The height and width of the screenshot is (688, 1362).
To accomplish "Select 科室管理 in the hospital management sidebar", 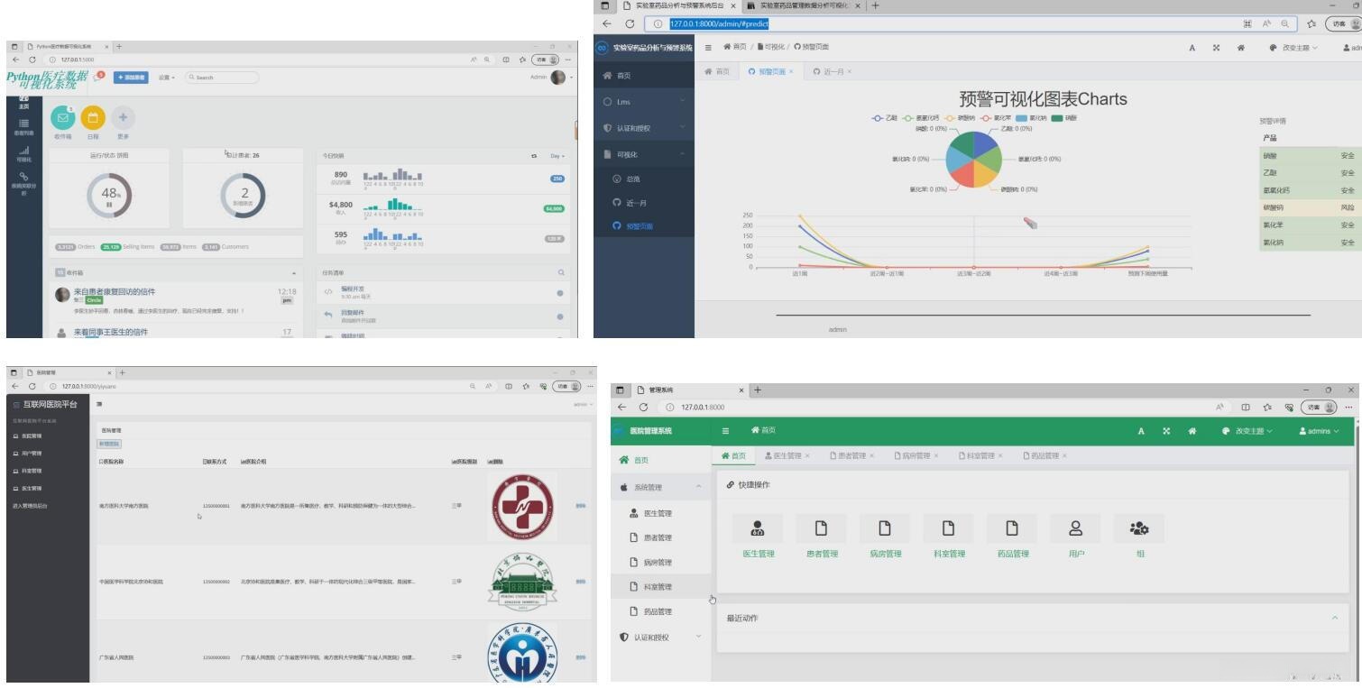I will [661, 587].
